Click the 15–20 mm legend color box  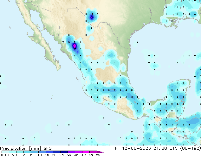49,152
